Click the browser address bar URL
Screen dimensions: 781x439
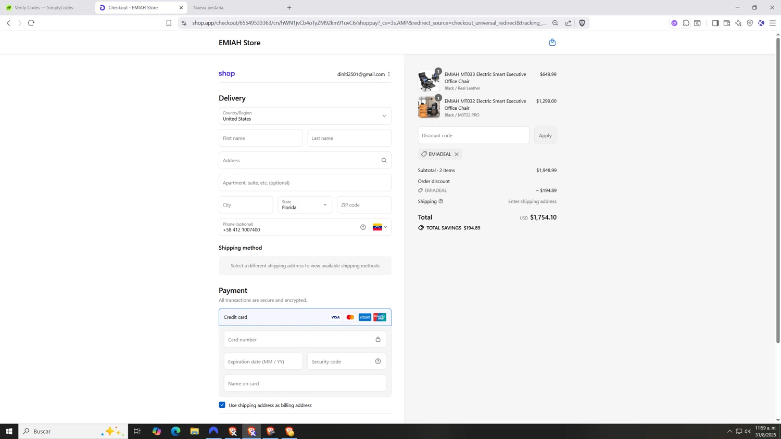pos(369,23)
